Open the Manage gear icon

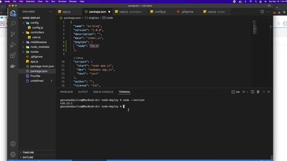click(x=13, y=154)
